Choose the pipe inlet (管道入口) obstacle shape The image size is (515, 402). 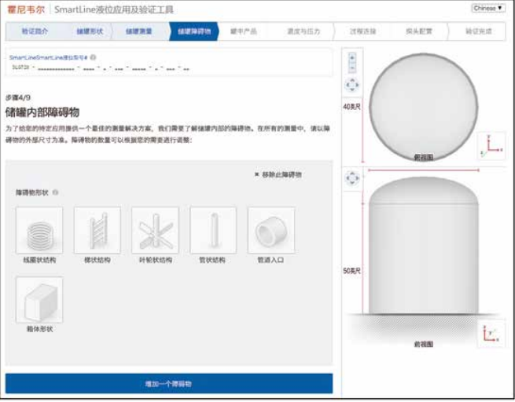coord(270,231)
